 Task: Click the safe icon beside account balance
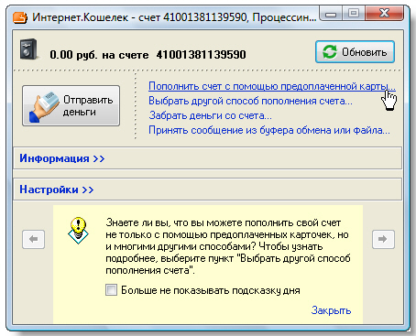(x=28, y=49)
